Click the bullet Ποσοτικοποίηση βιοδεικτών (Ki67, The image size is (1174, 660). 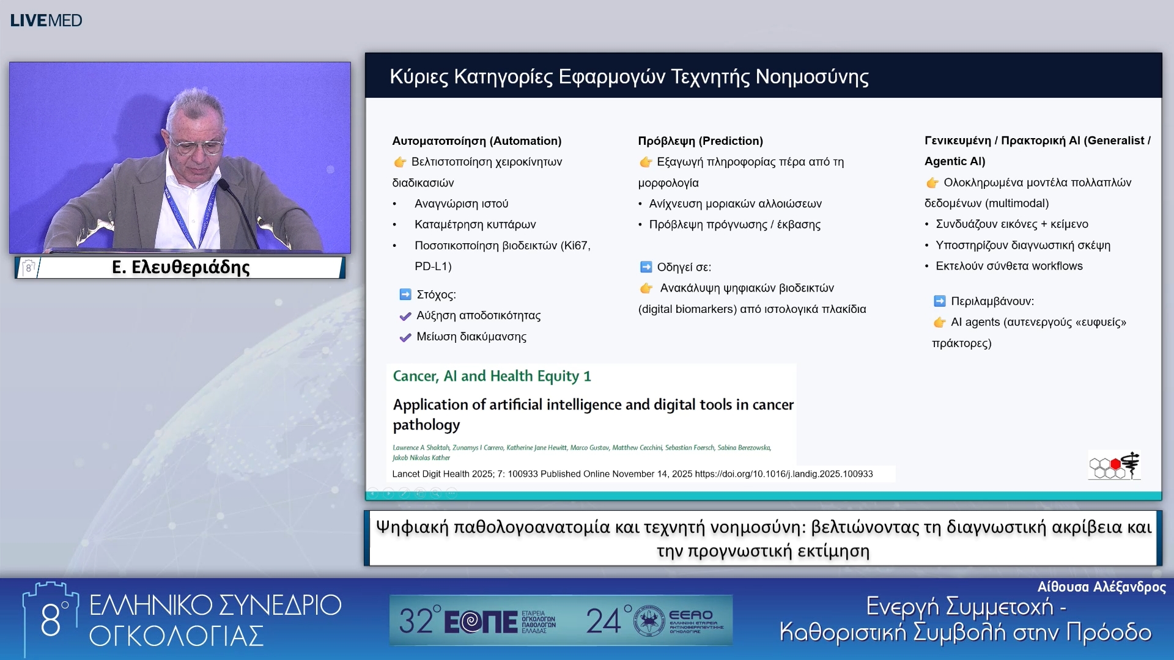click(x=503, y=246)
